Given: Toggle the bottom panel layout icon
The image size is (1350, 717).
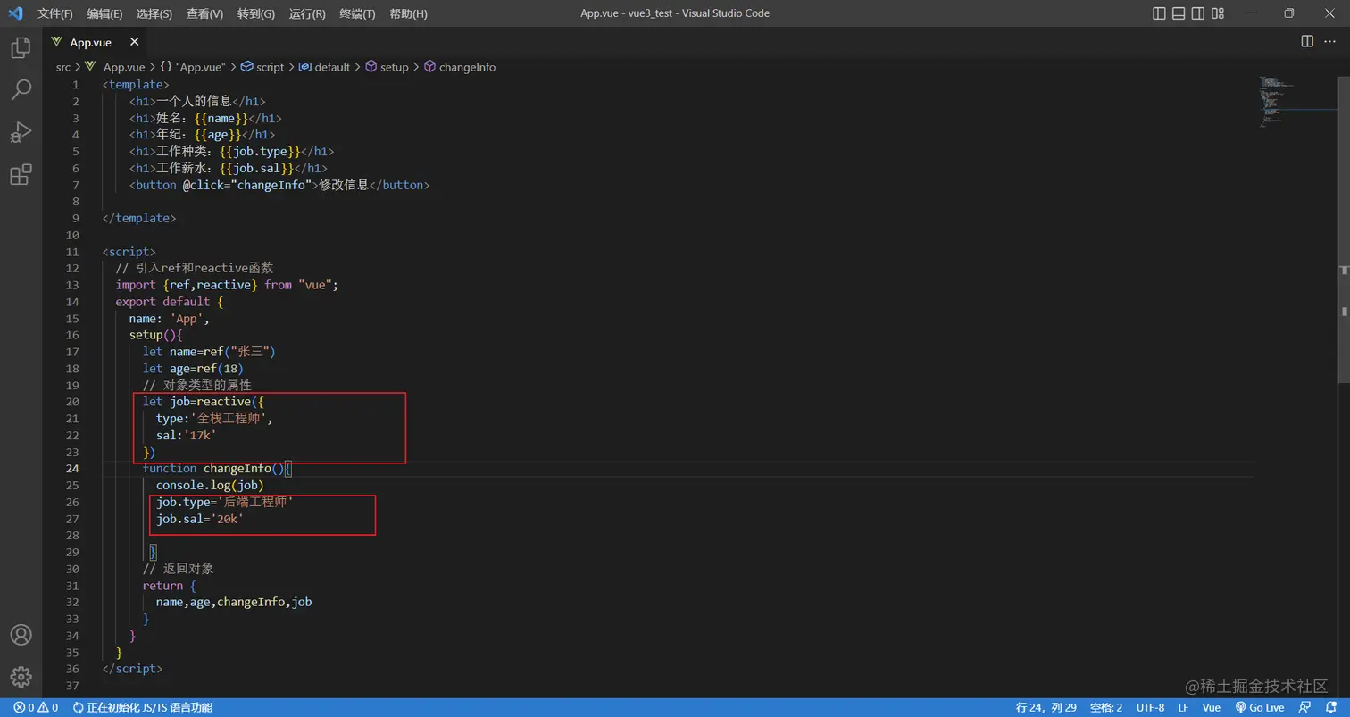Looking at the screenshot, I should coord(1179,13).
